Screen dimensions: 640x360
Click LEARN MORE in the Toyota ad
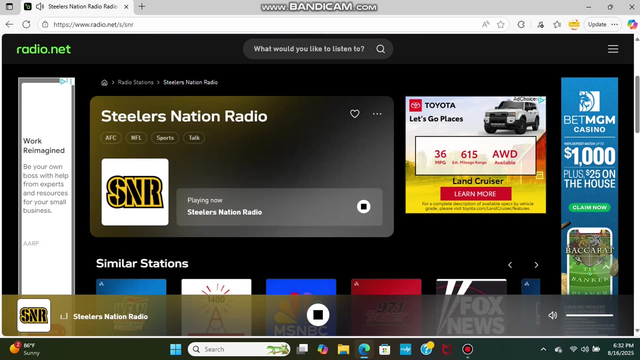click(x=475, y=194)
